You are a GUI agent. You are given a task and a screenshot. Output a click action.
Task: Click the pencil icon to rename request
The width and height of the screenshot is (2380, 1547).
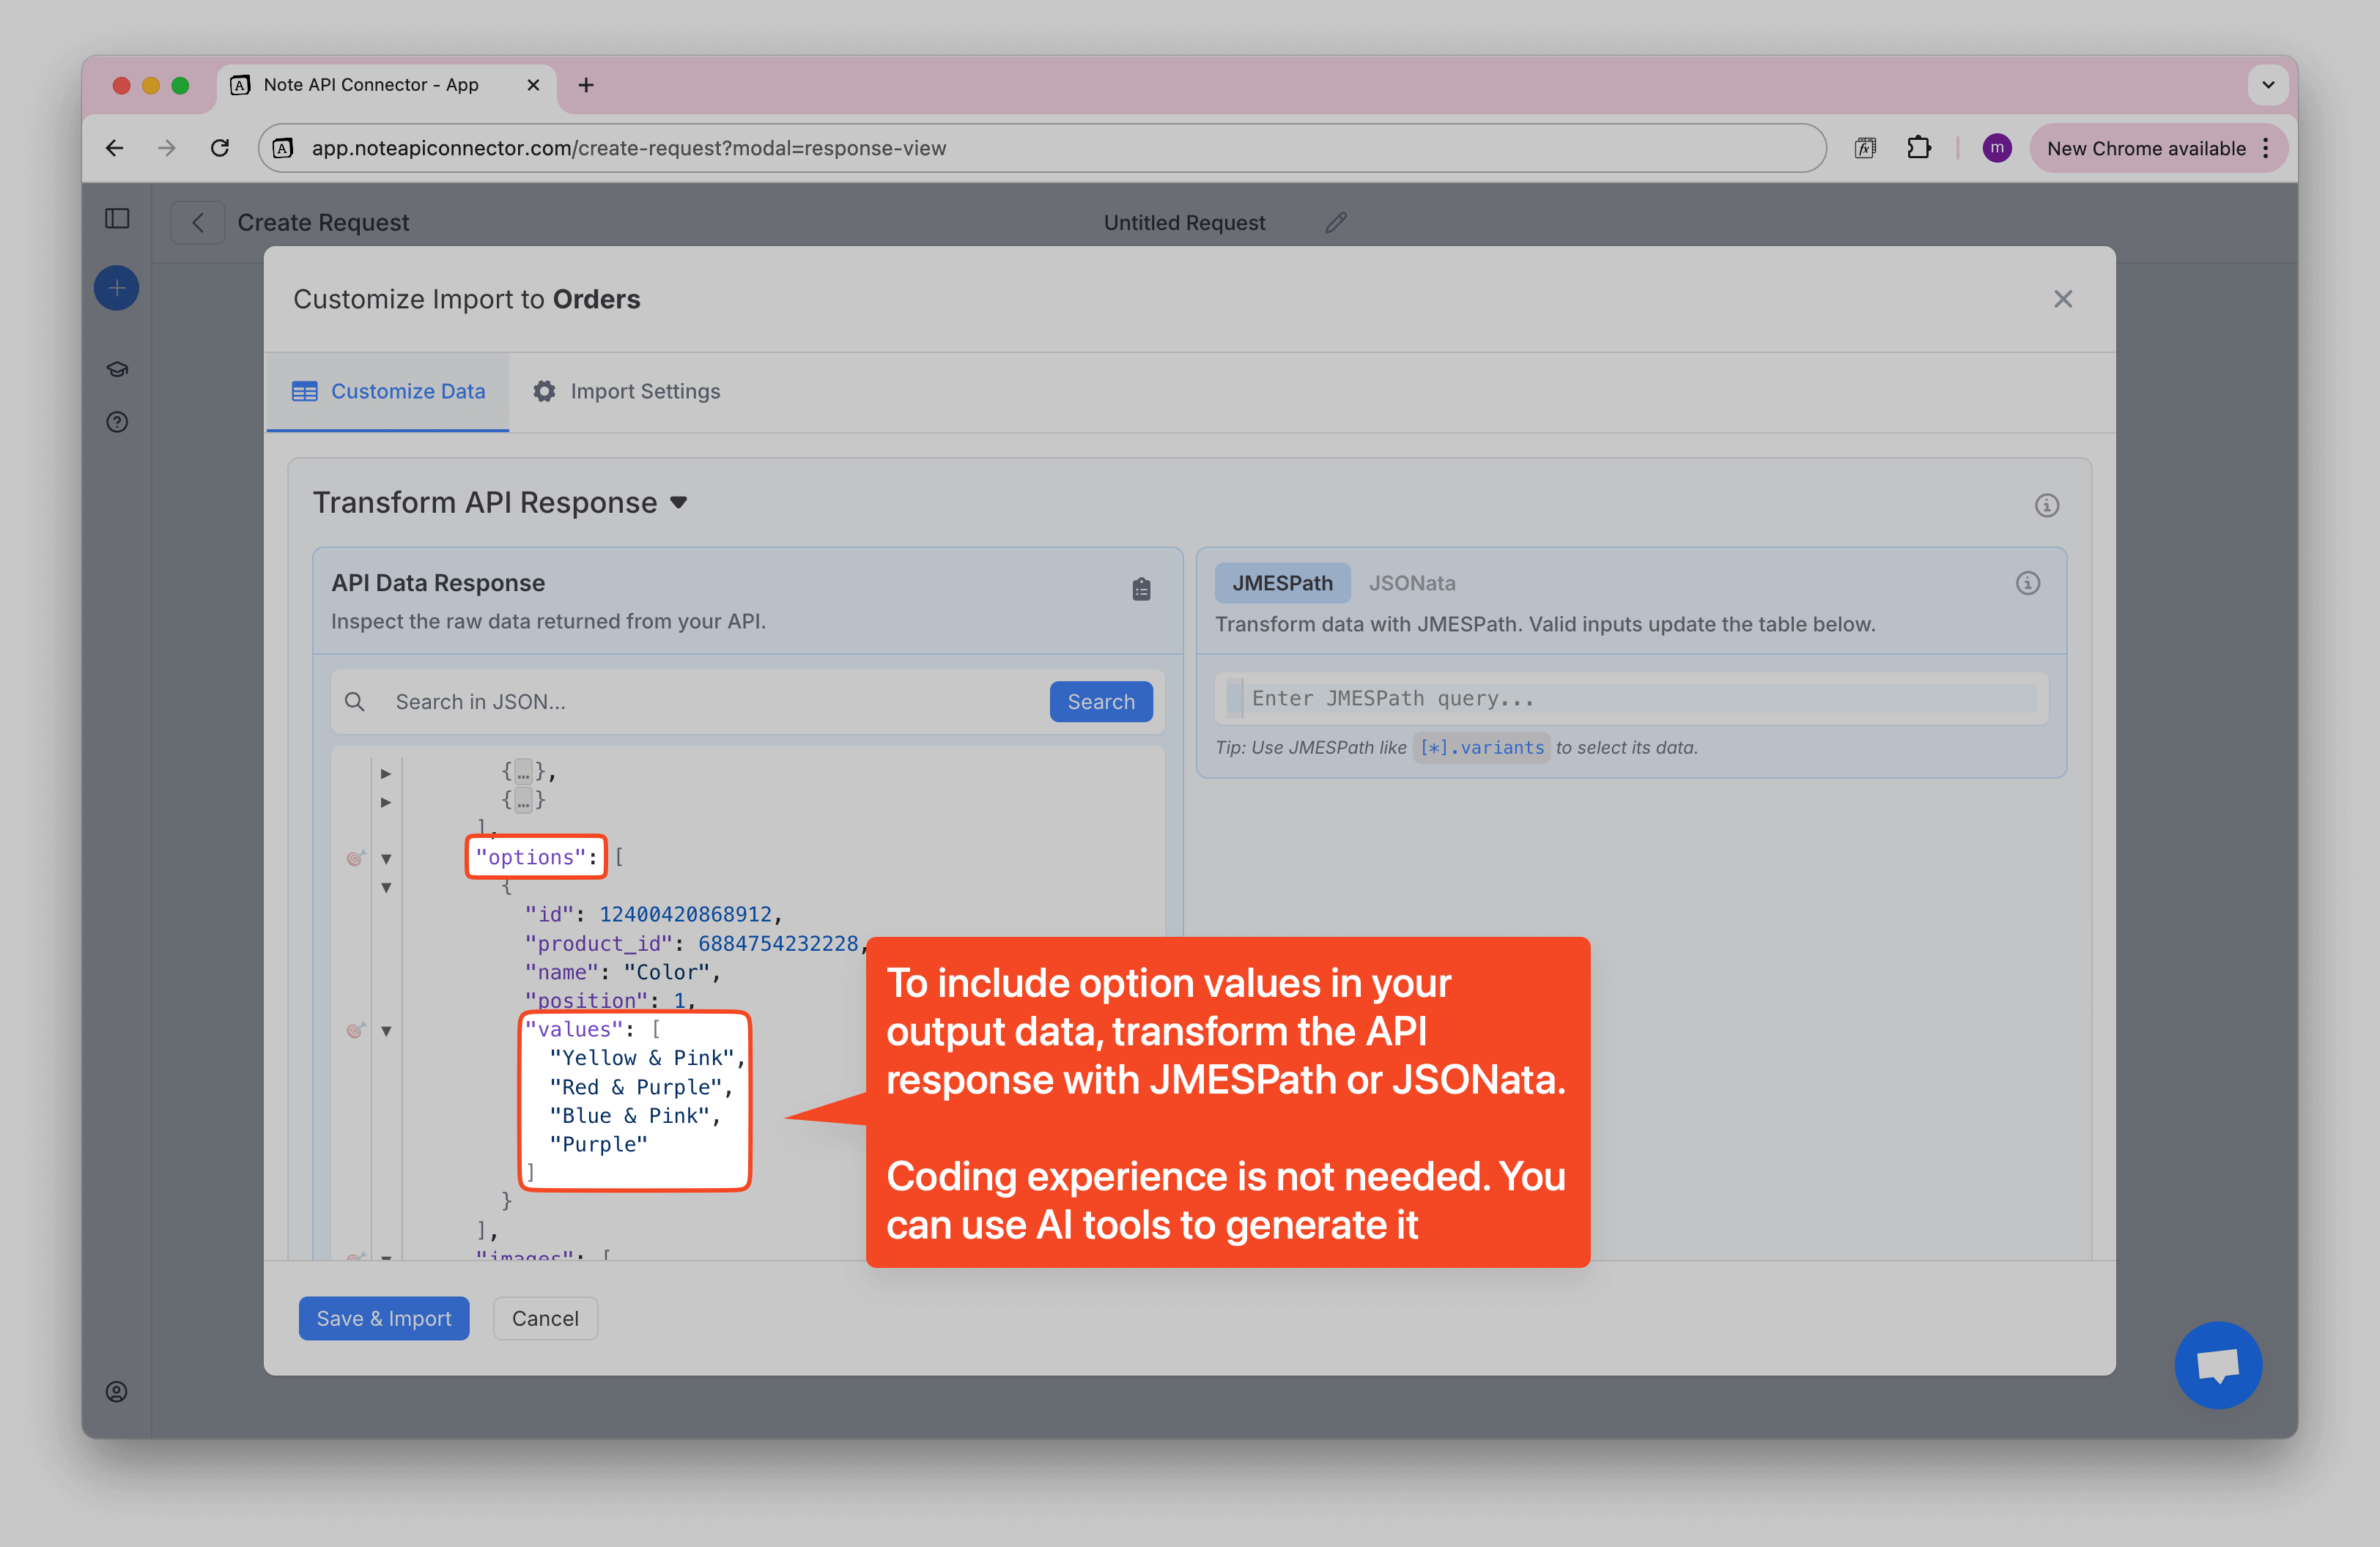click(x=1336, y=222)
